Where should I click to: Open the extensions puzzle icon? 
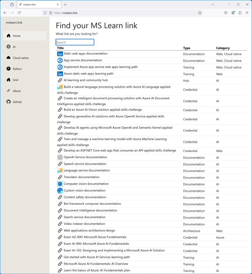(x=240, y=13)
